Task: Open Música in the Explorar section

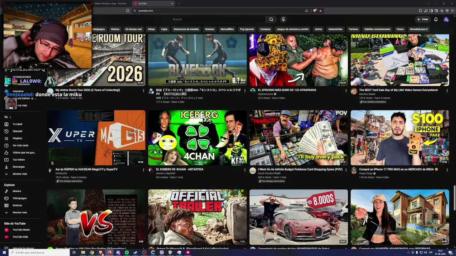Action: click(x=20, y=191)
